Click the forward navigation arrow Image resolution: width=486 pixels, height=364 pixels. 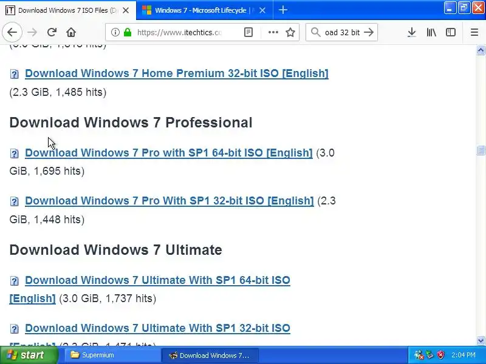point(32,32)
